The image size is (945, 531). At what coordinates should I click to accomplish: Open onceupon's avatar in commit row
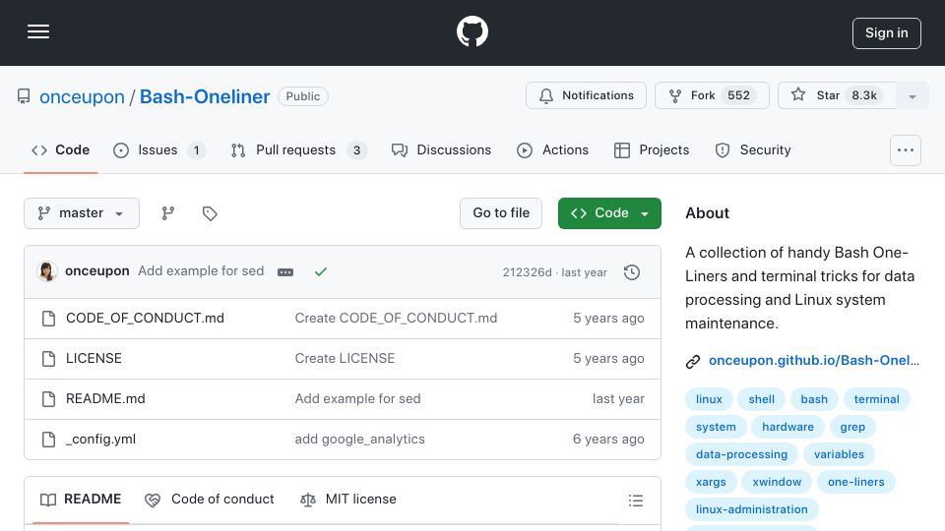click(47, 271)
